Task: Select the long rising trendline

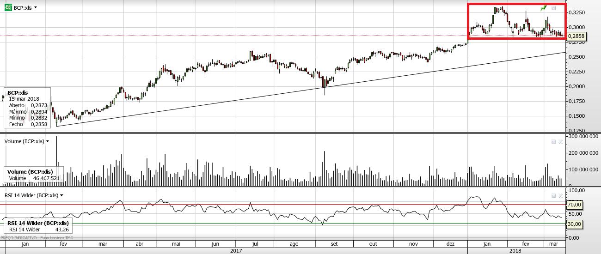Action: pyautogui.click(x=310, y=89)
